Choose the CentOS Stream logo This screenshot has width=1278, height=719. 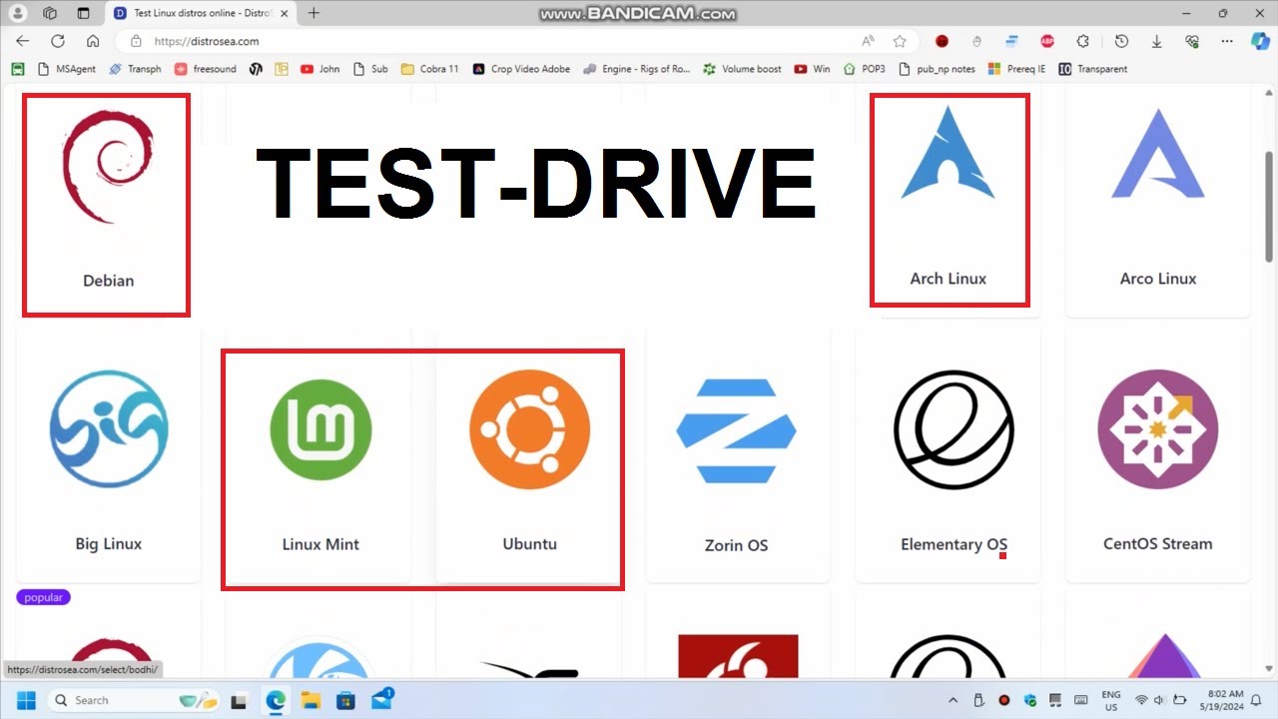point(1158,429)
